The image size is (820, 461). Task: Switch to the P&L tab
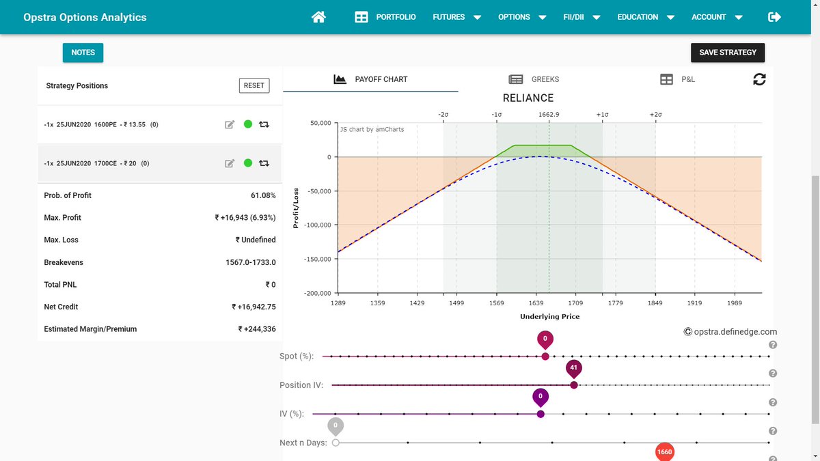pos(677,79)
